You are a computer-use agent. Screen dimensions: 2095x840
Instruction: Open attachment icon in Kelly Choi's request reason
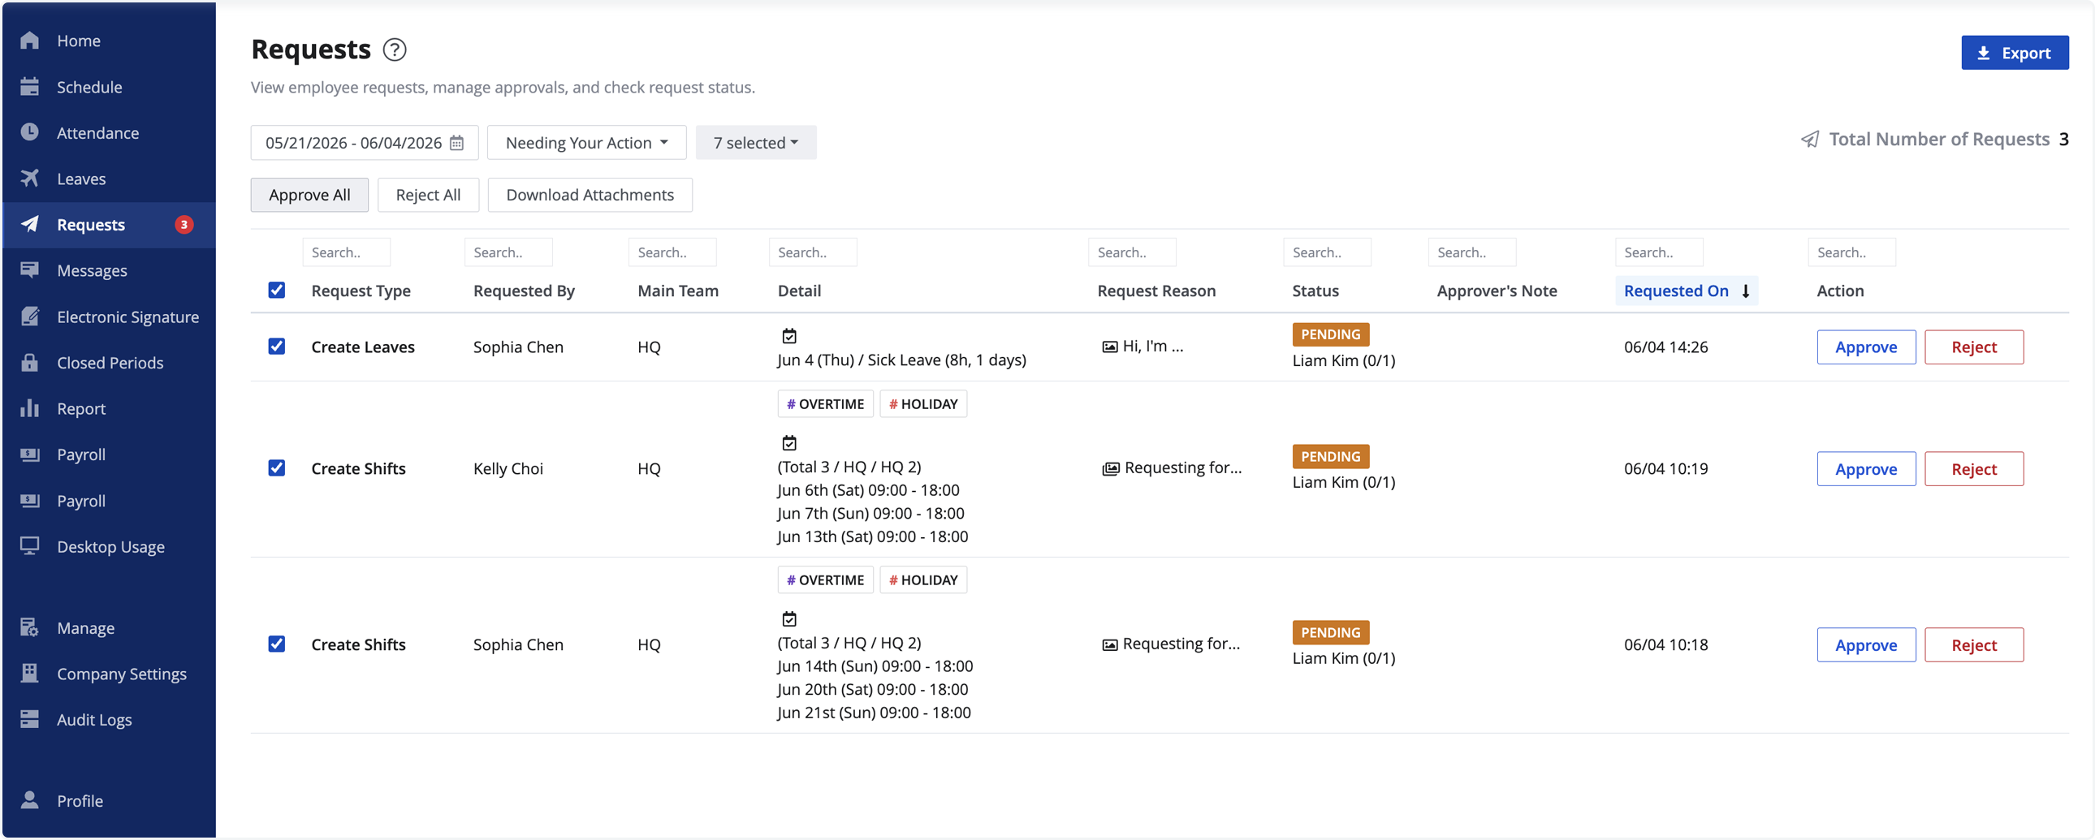(1110, 468)
